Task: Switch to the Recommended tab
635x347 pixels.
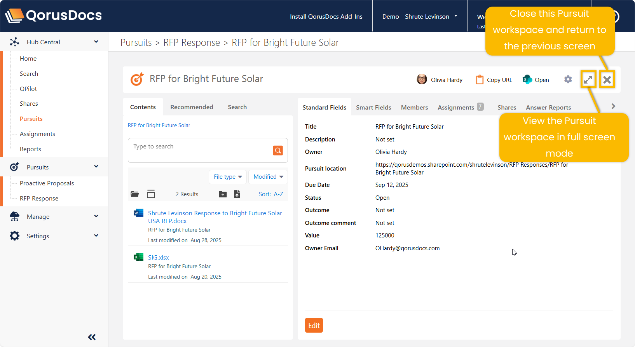Action: point(192,107)
